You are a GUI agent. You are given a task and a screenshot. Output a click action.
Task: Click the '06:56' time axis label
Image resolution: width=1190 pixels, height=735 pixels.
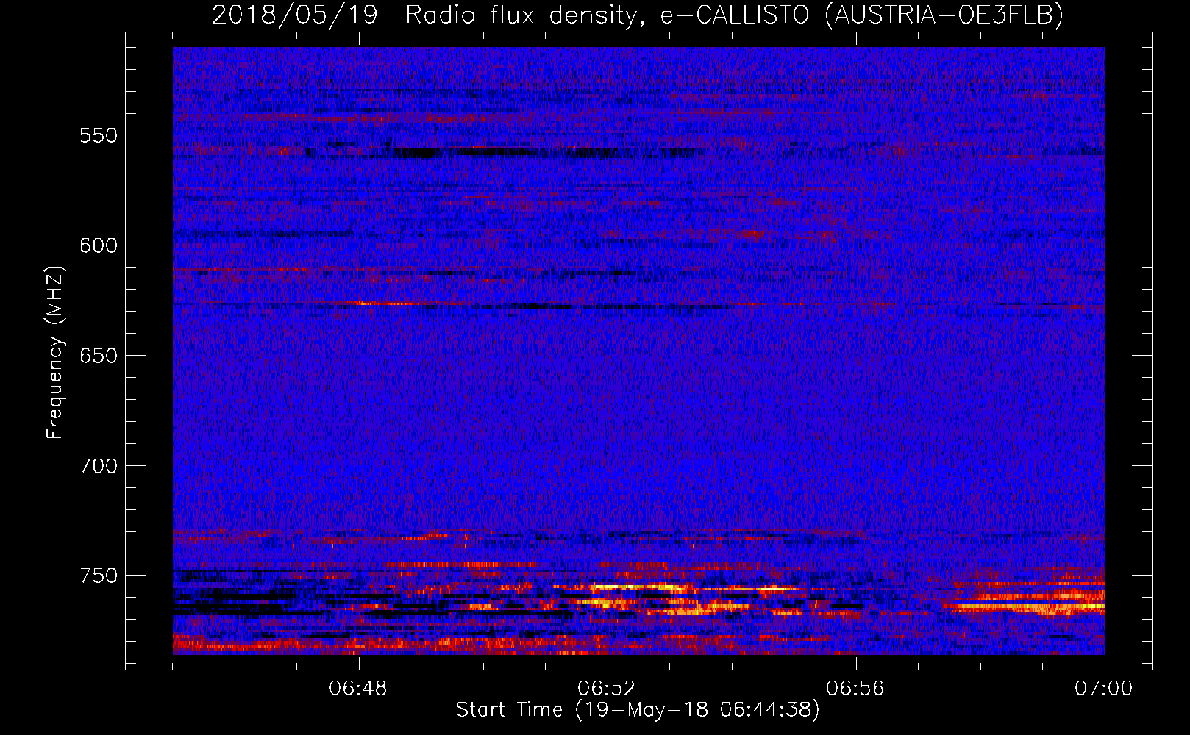point(855,689)
